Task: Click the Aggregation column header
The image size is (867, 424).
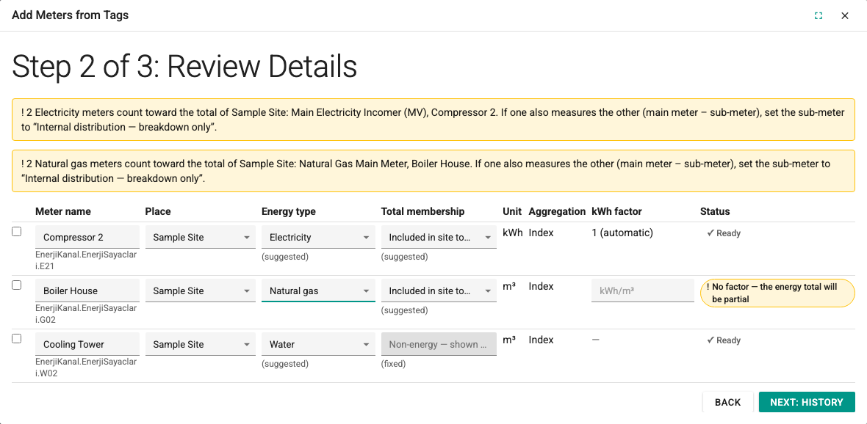Action: pyautogui.click(x=557, y=211)
